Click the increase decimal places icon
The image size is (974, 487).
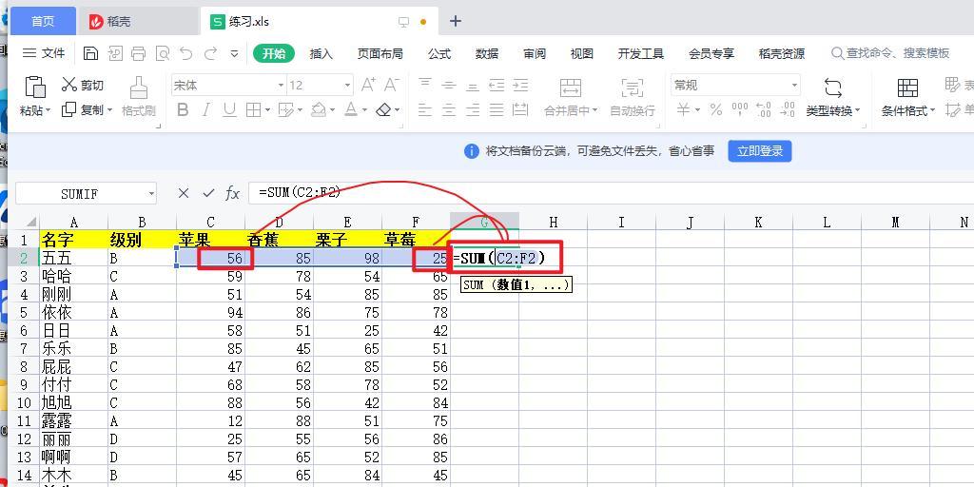coord(764,110)
